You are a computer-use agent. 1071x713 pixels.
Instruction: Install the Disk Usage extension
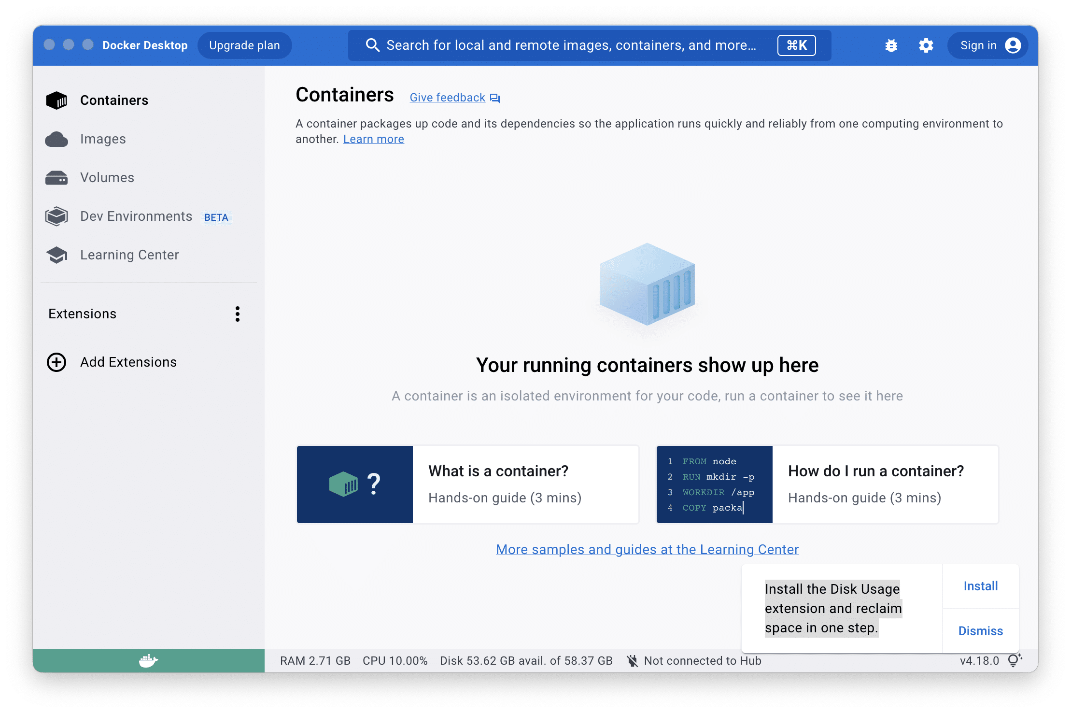point(981,586)
